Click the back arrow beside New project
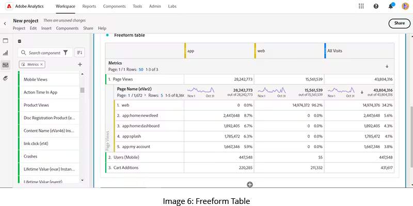The height and width of the screenshot is (206, 413). (5, 24)
